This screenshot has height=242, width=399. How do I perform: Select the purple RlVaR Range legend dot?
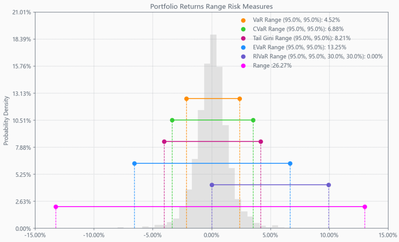point(243,56)
